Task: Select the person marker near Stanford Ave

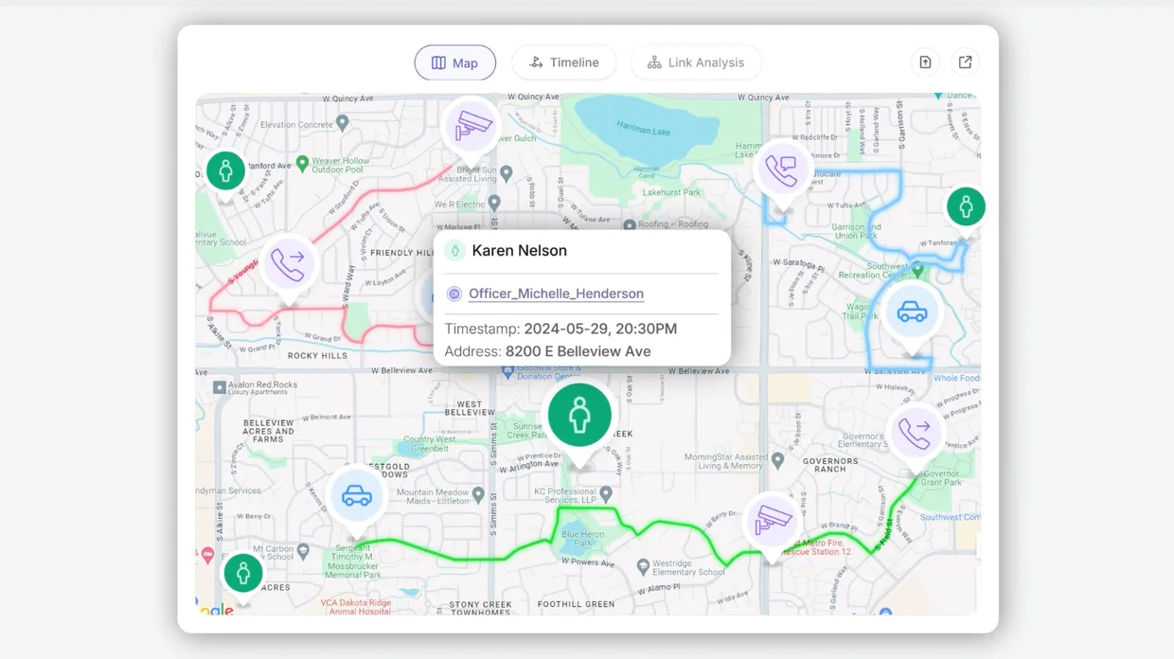Action: pos(225,171)
